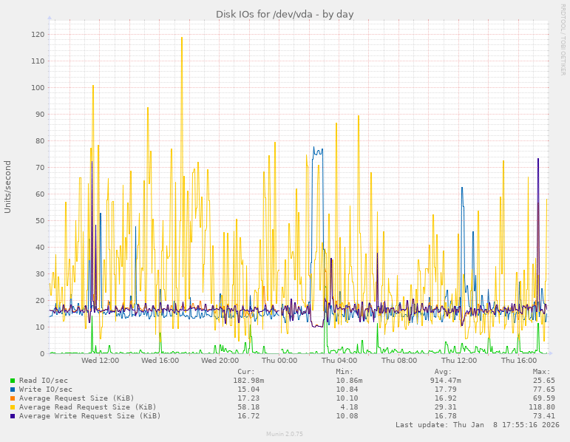Click the Average Write Request min value 10.08
Screen dimensions: 570x442
[x=347, y=416]
